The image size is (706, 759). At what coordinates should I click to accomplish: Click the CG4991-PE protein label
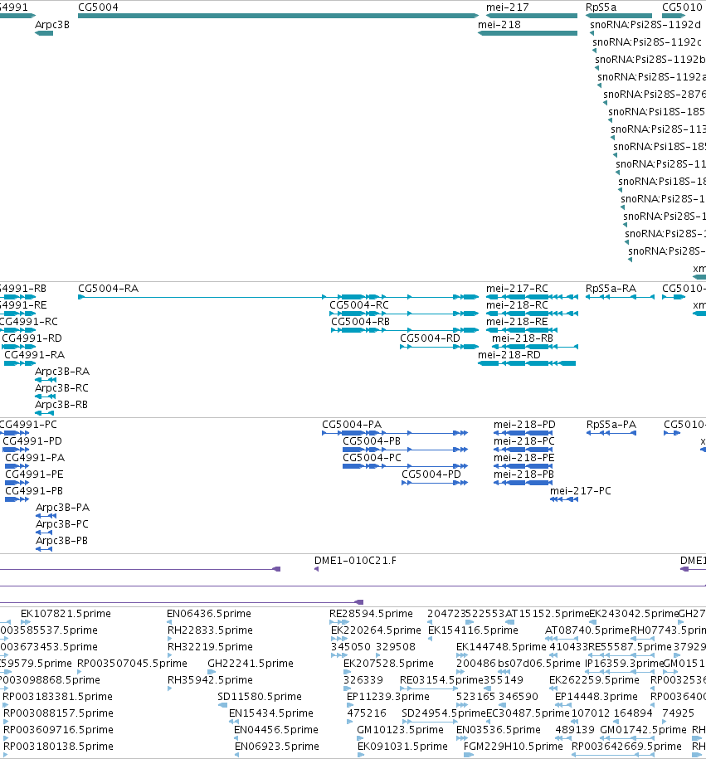[x=34, y=474]
